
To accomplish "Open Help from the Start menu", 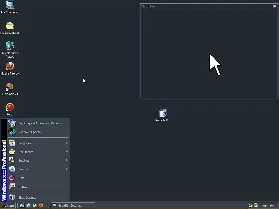I will point(38,178).
